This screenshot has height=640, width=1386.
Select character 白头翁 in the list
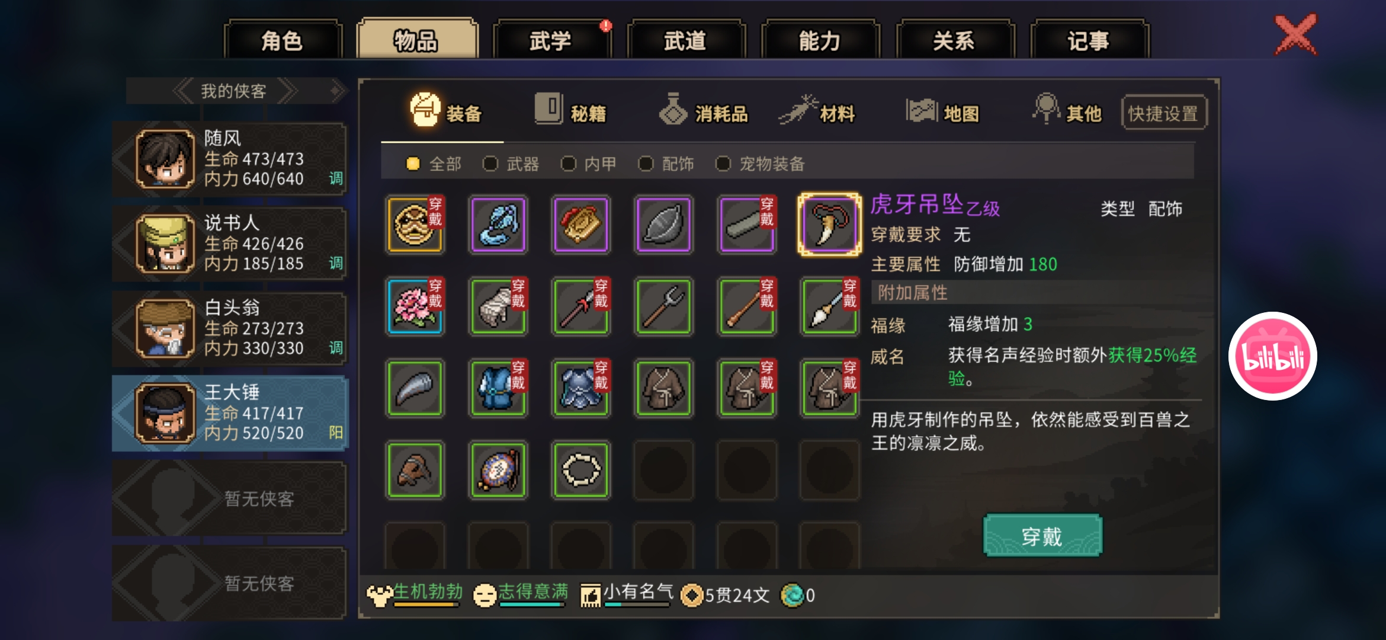tap(229, 329)
